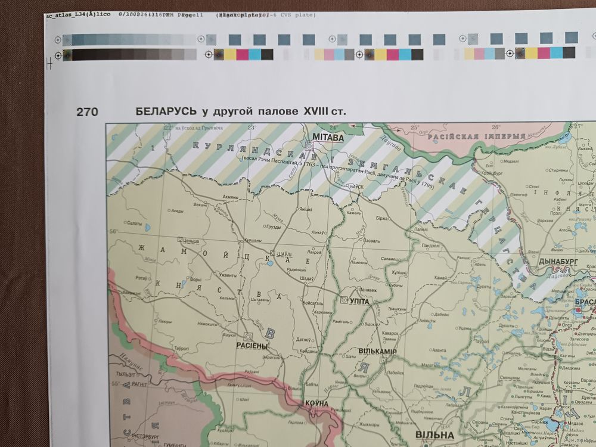Click leftmost registration target on grayscale strip

[58, 39]
